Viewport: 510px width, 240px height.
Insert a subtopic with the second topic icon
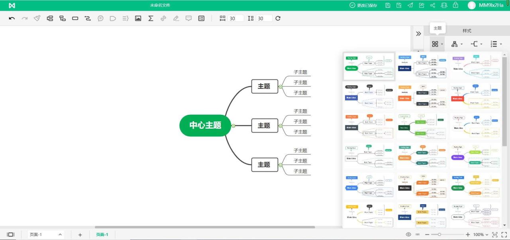(x=63, y=18)
